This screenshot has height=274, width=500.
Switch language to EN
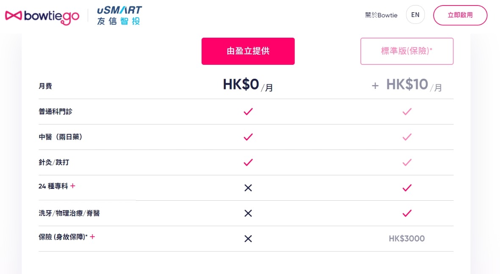(x=415, y=15)
